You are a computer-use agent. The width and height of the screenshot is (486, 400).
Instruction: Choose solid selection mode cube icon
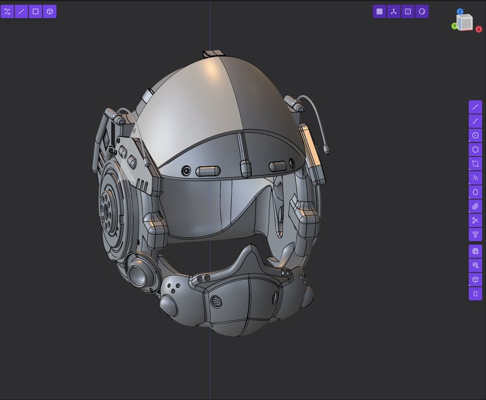click(49, 12)
